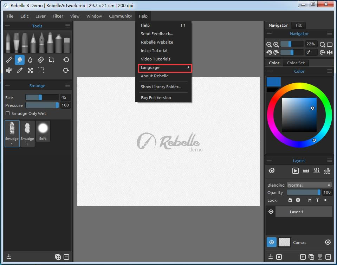Select the Blend tool
The width and height of the screenshot is (337, 265).
(x=9, y=60)
